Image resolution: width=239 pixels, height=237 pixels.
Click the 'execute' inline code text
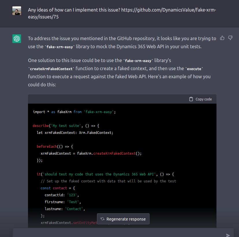[194, 69]
